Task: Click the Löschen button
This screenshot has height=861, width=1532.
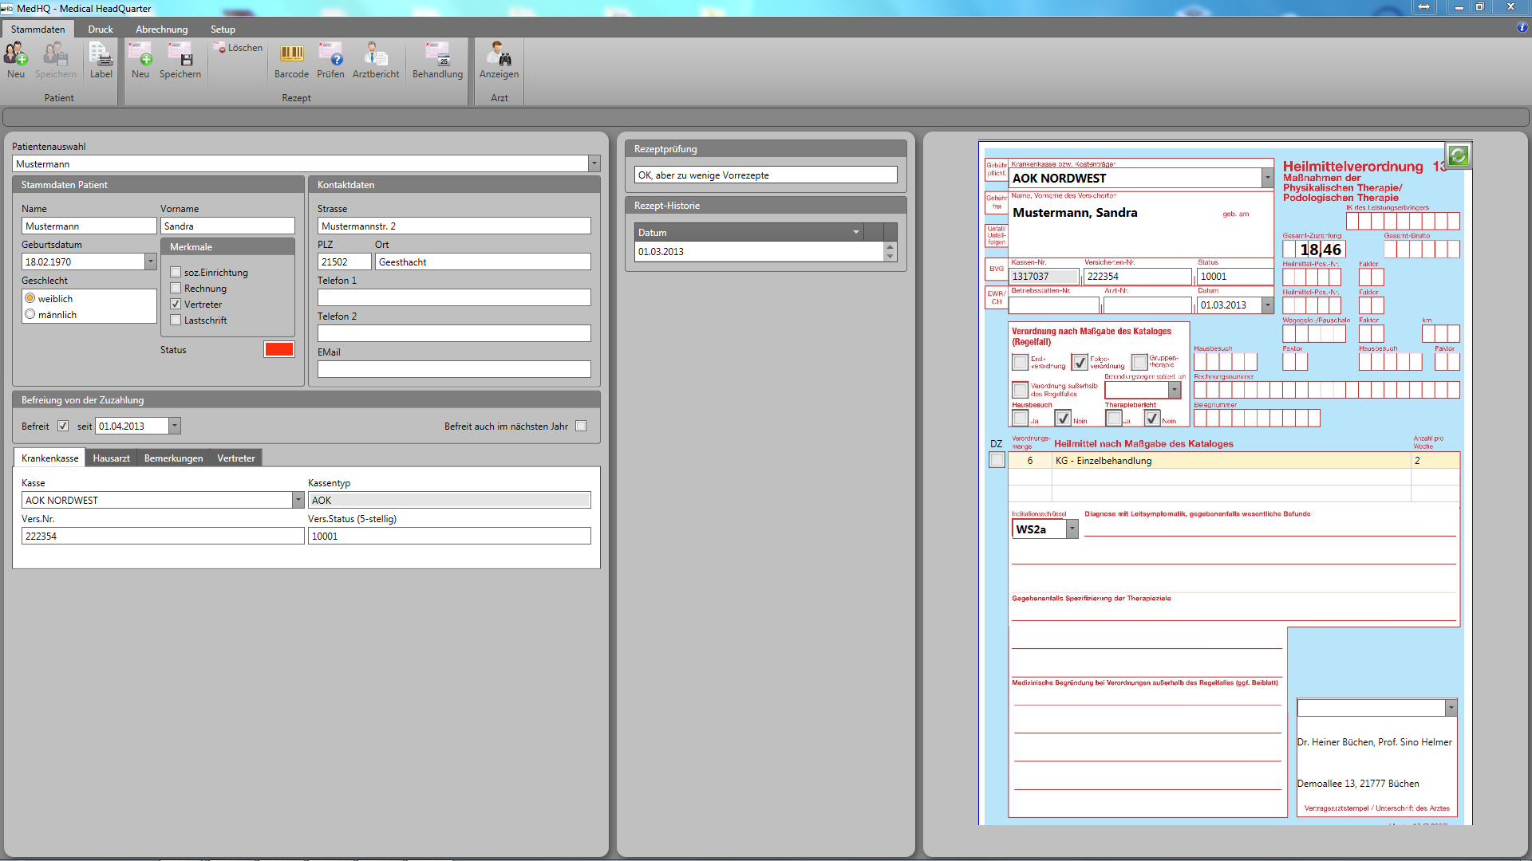Action: (x=239, y=49)
